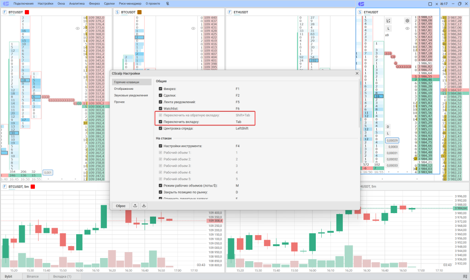Click the settings dialog vertical scrollbar
The width and height of the screenshot is (470, 280).
click(x=360, y=103)
